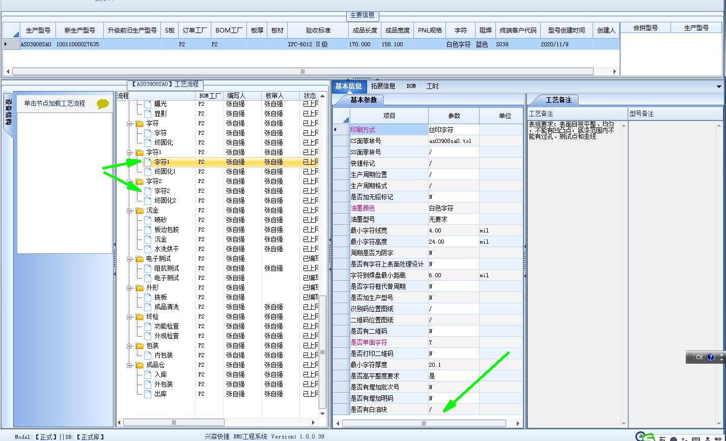Click the 最小字符线宽 value 4.00
726x441 pixels.
coord(453,230)
